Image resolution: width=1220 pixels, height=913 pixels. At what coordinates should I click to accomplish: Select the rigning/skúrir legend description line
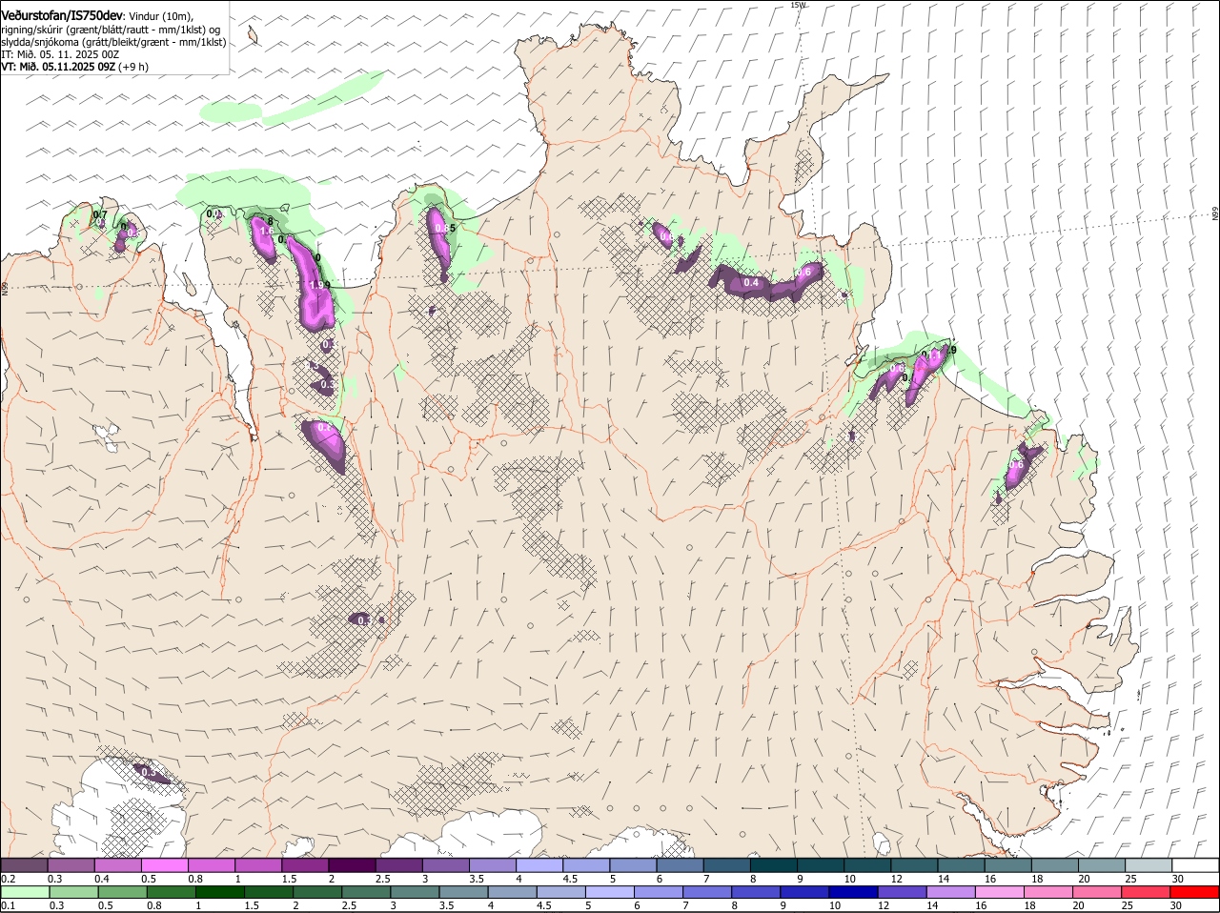[110, 30]
